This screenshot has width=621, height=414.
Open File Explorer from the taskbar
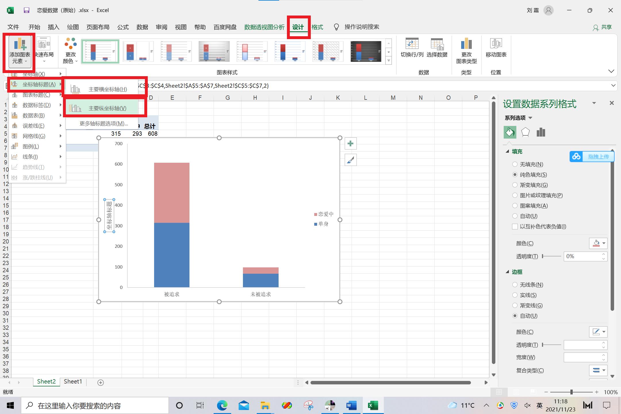(x=265, y=405)
